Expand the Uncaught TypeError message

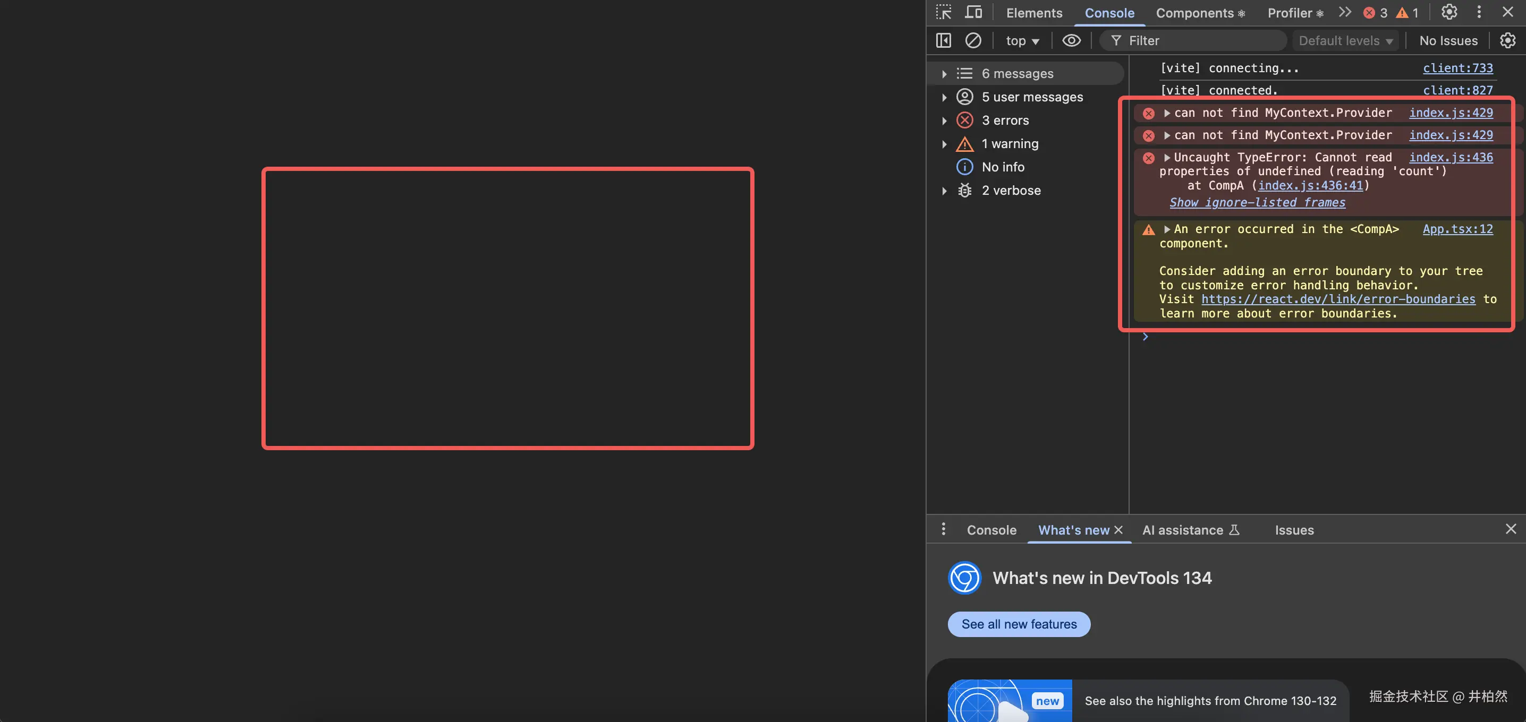click(x=1167, y=158)
